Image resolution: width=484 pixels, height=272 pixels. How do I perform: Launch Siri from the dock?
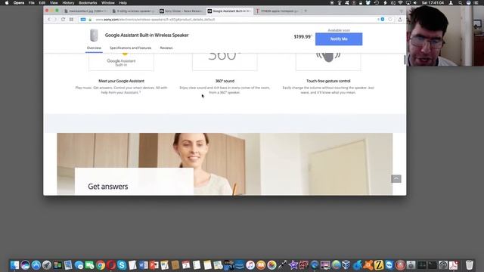(x=25, y=265)
